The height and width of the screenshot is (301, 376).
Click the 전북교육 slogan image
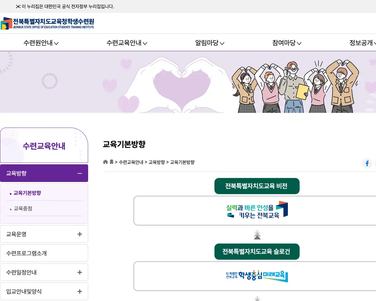pyautogui.click(x=257, y=210)
